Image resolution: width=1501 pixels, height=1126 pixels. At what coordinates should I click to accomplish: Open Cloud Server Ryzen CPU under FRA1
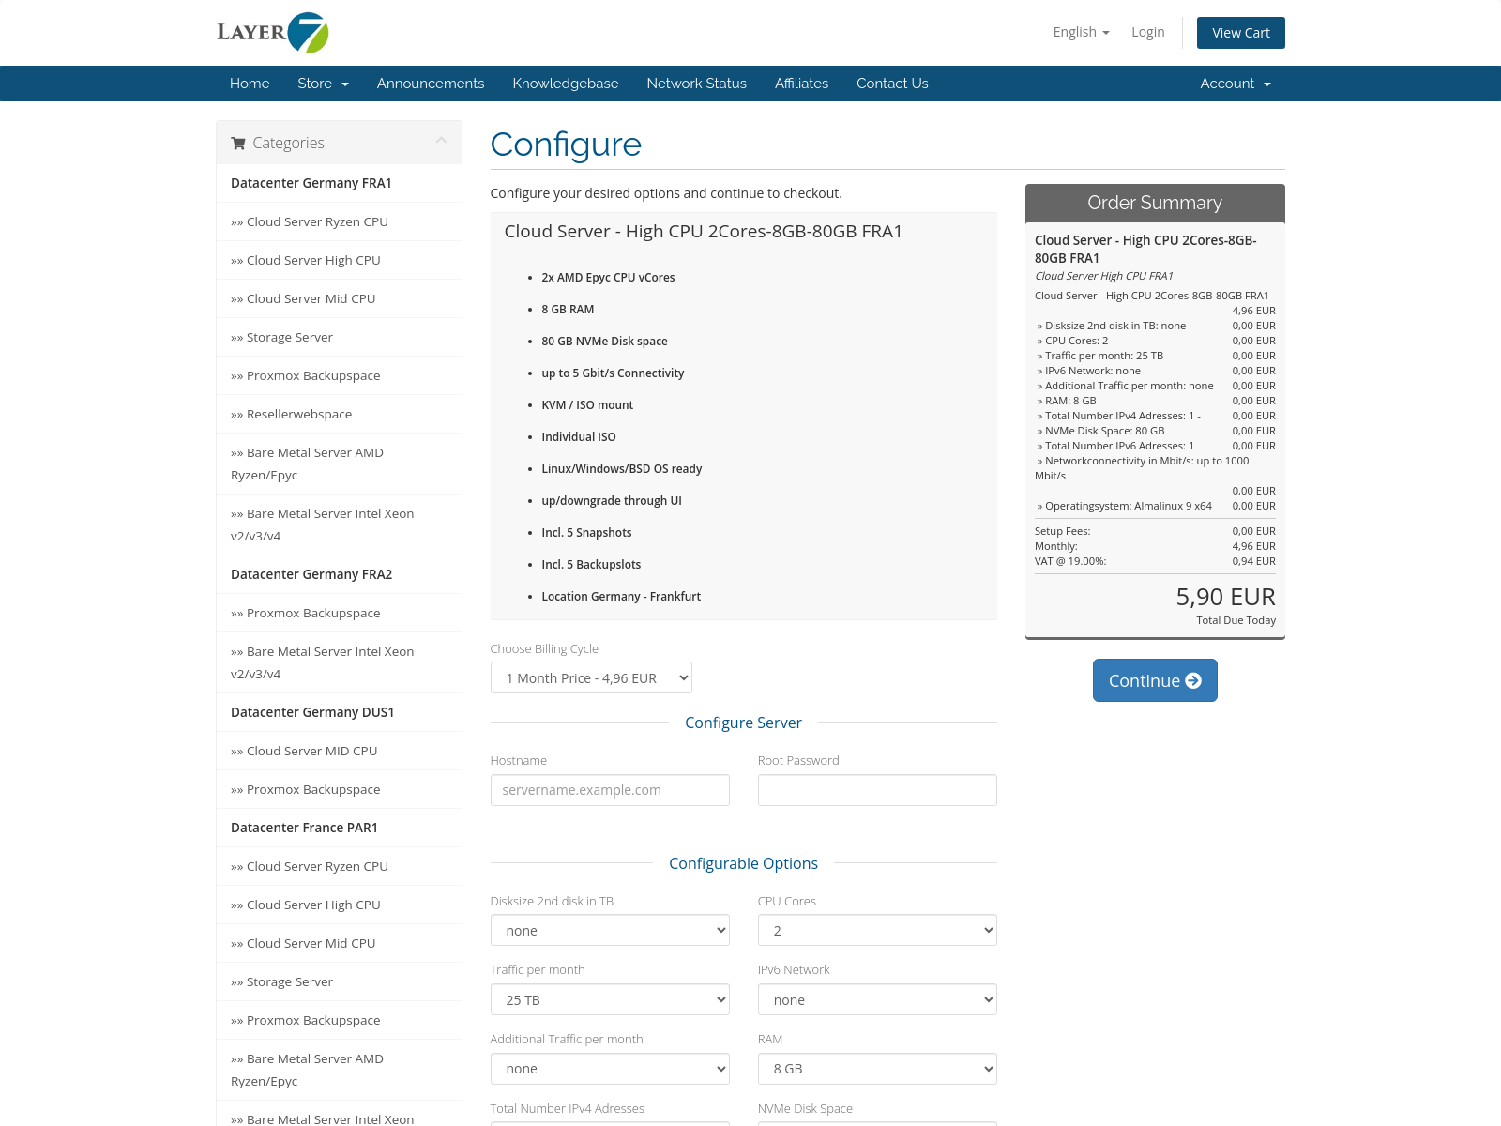point(339,221)
